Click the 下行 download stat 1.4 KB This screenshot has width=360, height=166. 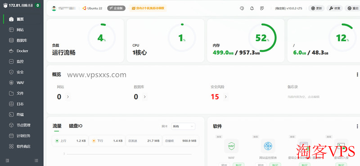[x=107, y=141]
